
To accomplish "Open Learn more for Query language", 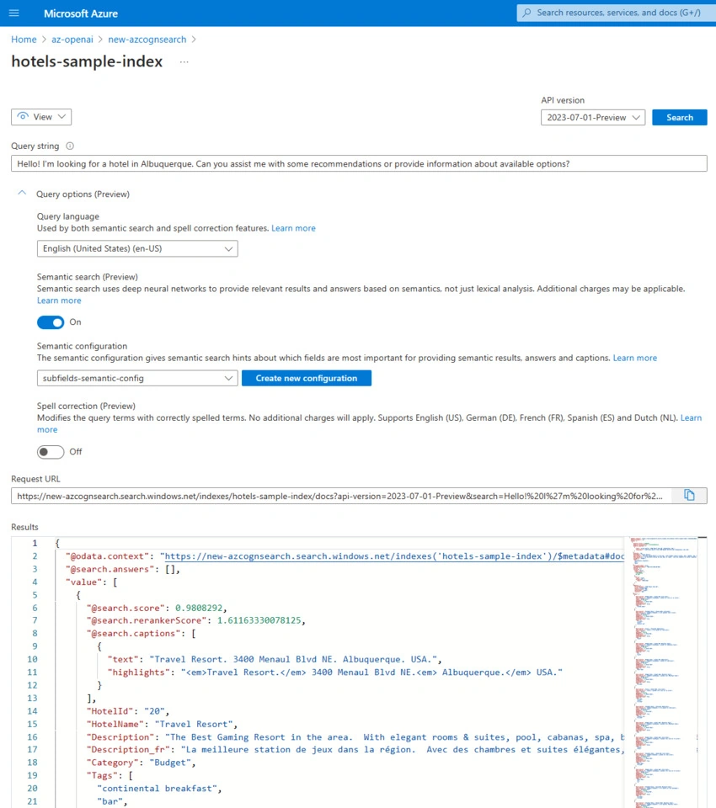I will pos(293,228).
